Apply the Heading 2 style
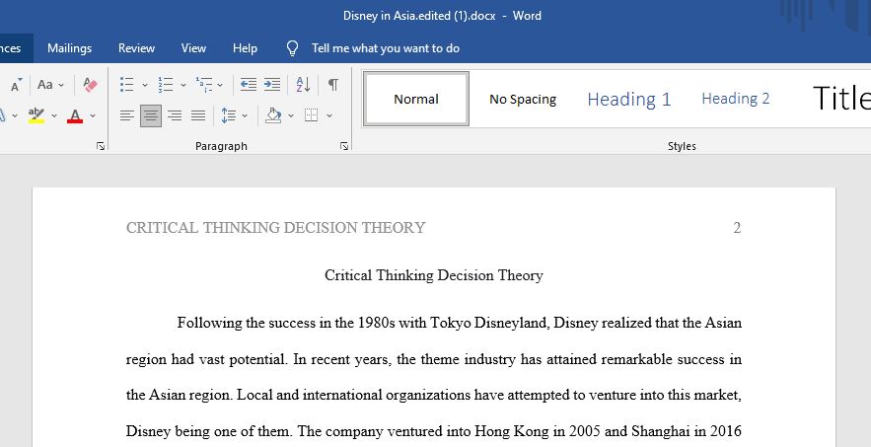The image size is (871, 447). (x=736, y=99)
